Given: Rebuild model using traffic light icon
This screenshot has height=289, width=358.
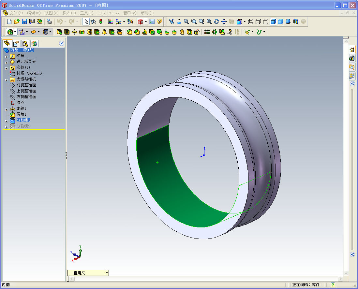Looking at the screenshot, I should [x=101, y=22].
